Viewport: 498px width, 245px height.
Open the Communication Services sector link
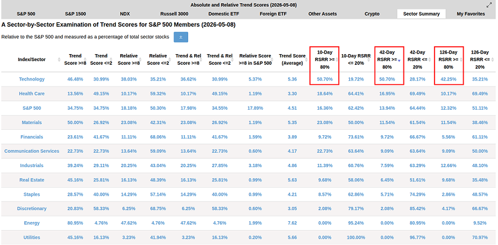[x=32, y=151]
